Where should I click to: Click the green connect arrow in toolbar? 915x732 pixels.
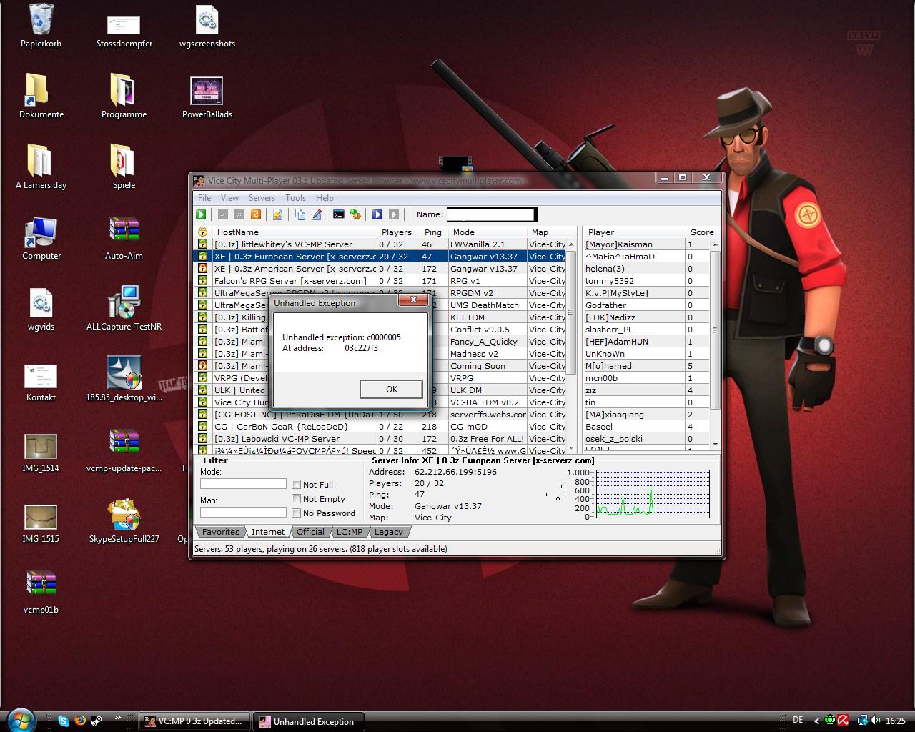pyautogui.click(x=202, y=214)
